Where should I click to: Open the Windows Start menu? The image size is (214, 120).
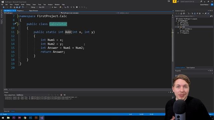3,118
